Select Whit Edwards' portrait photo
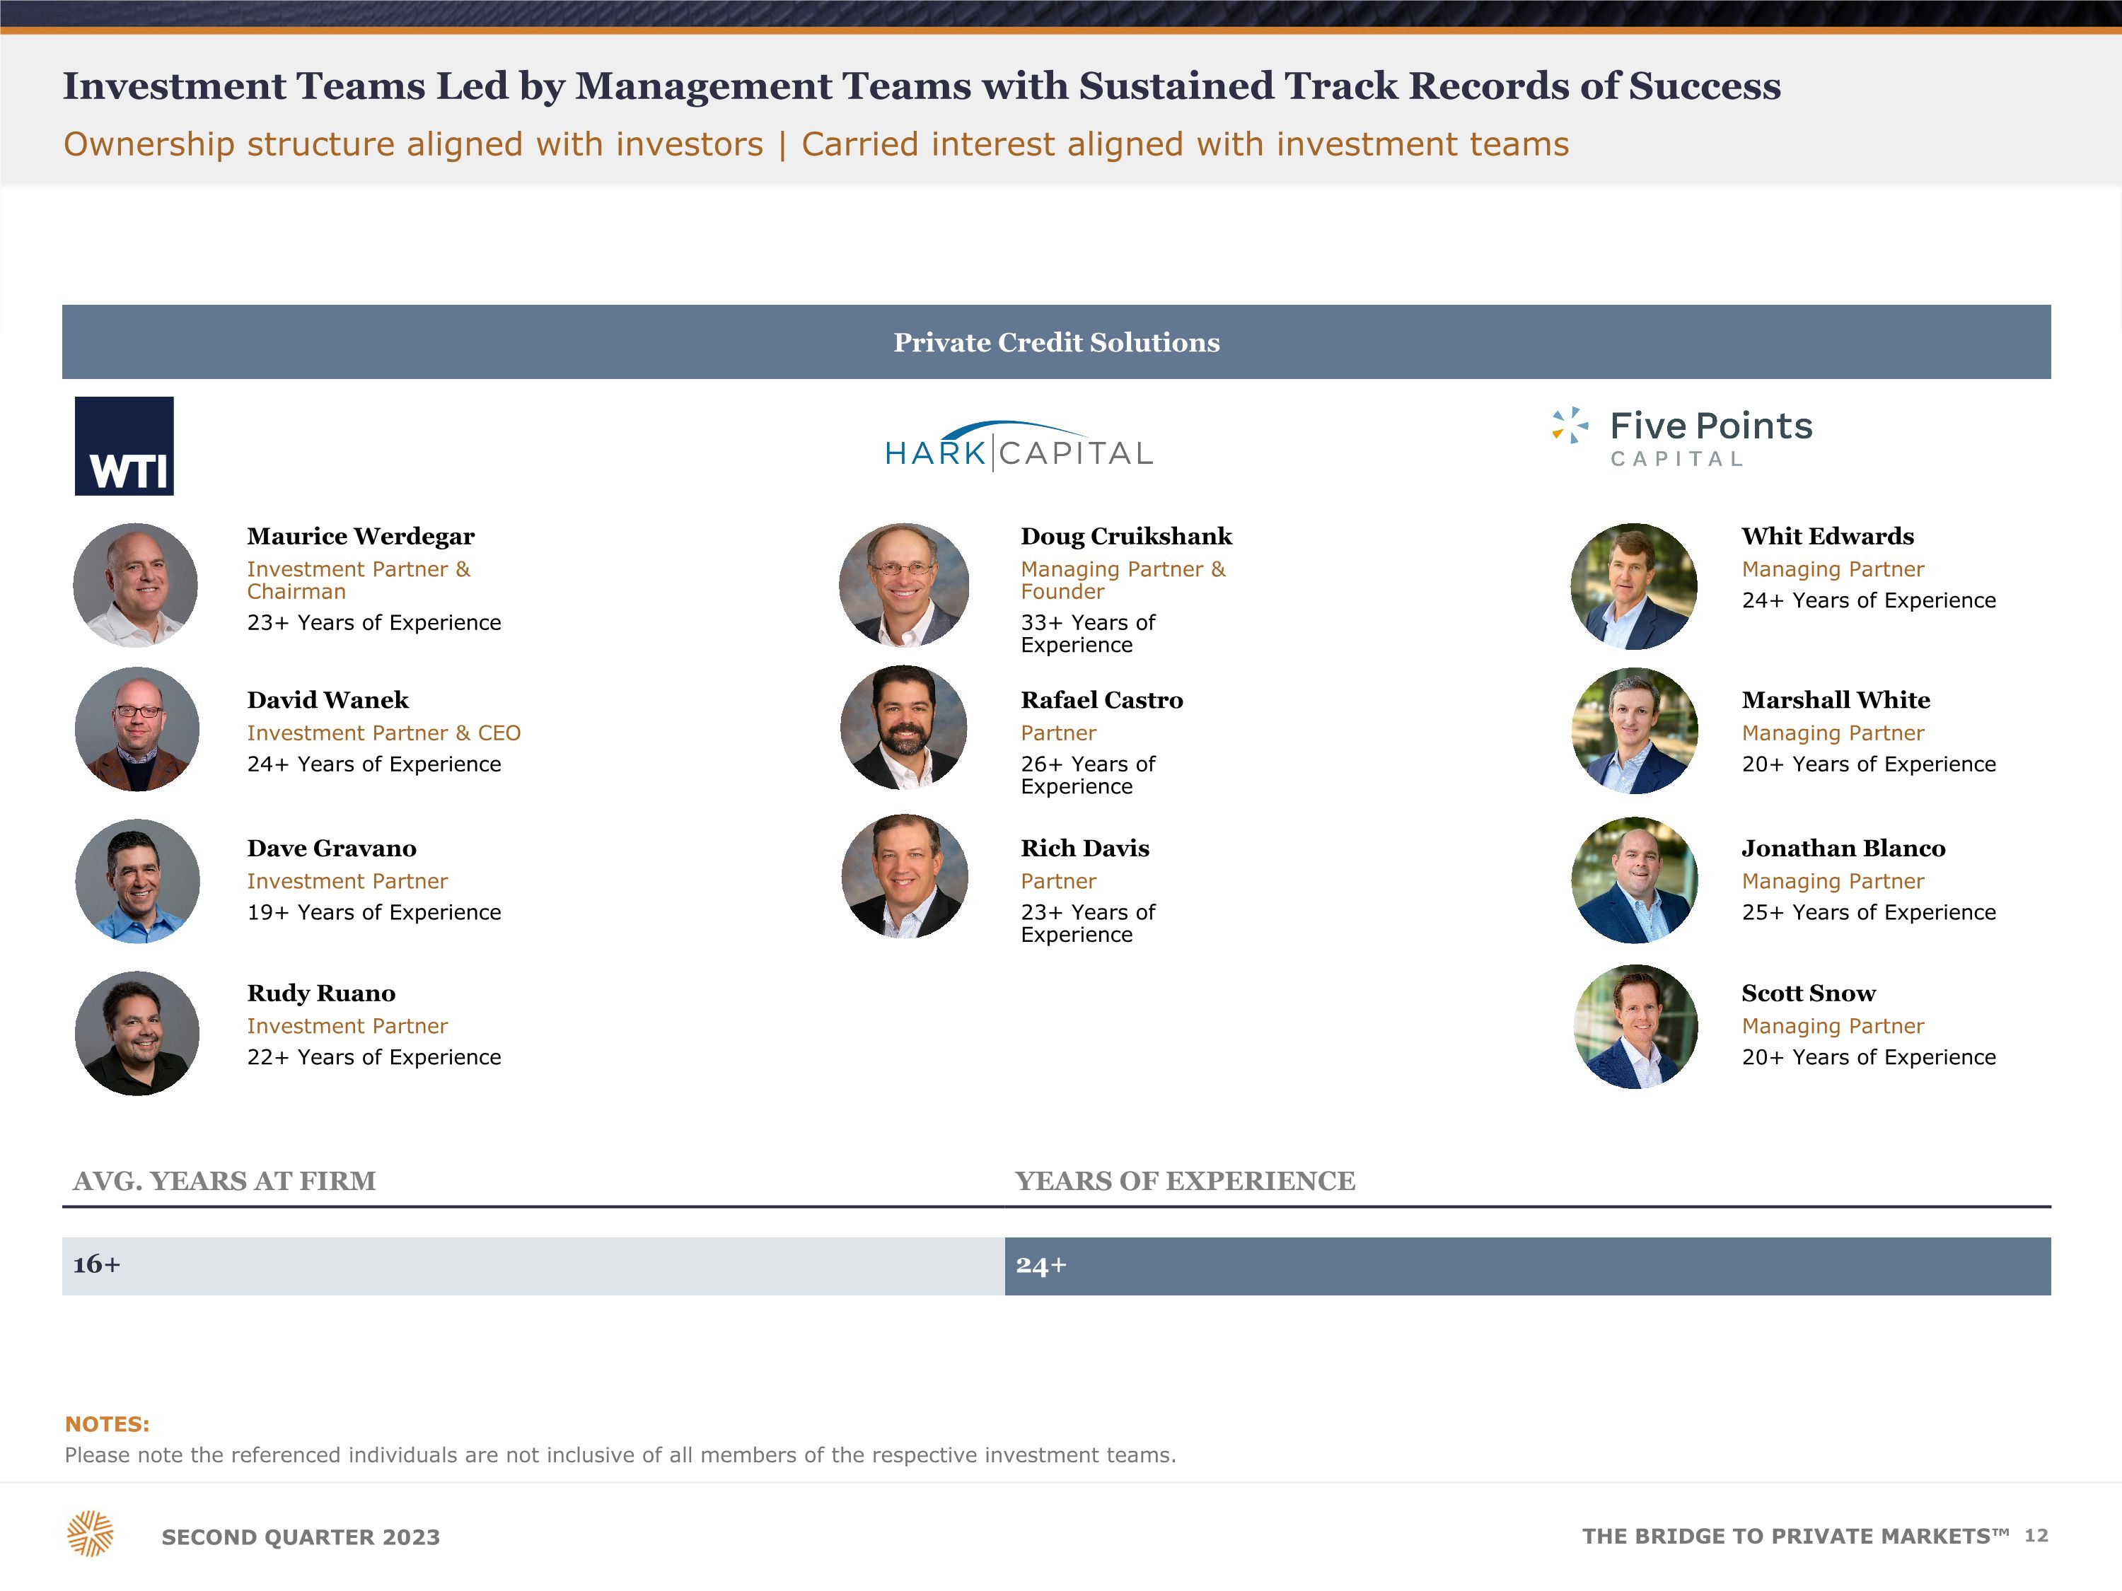 tap(1634, 586)
